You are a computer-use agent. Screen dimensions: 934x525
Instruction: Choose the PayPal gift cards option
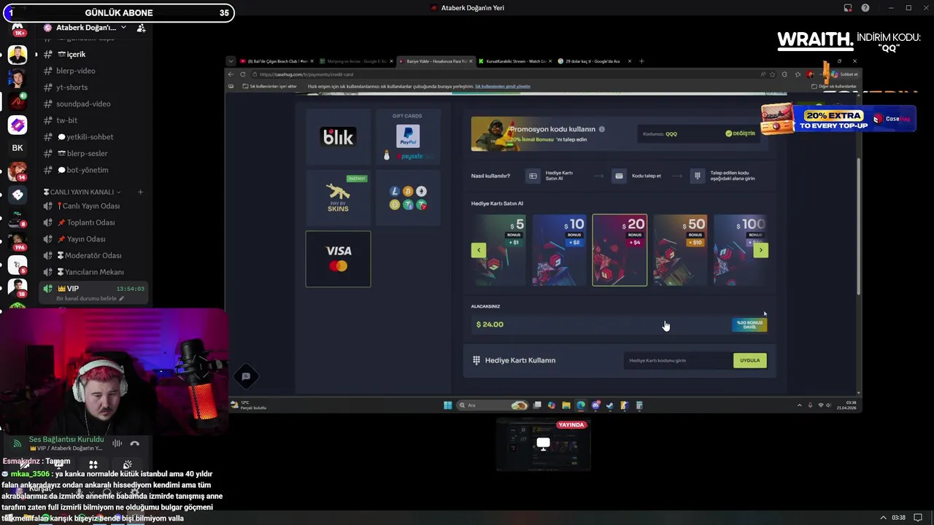(407, 136)
